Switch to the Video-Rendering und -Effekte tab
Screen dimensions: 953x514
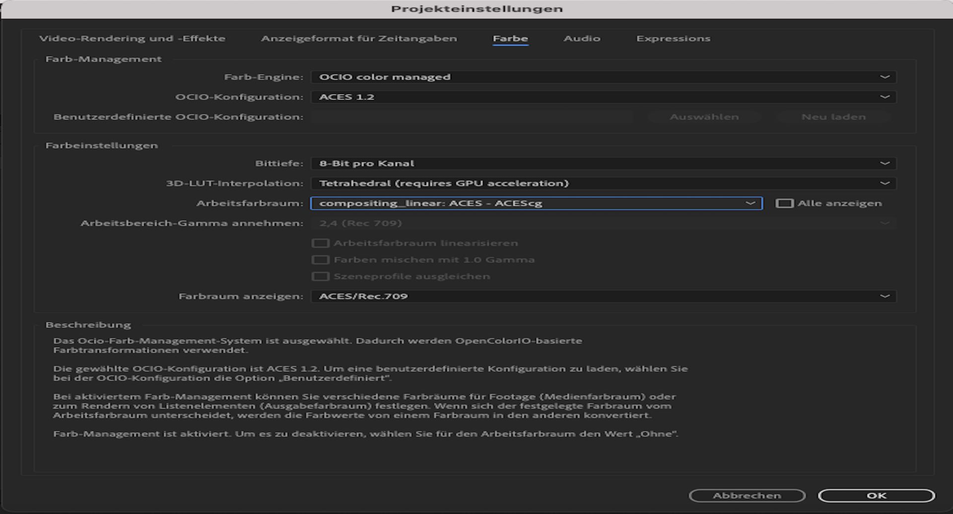click(x=132, y=39)
